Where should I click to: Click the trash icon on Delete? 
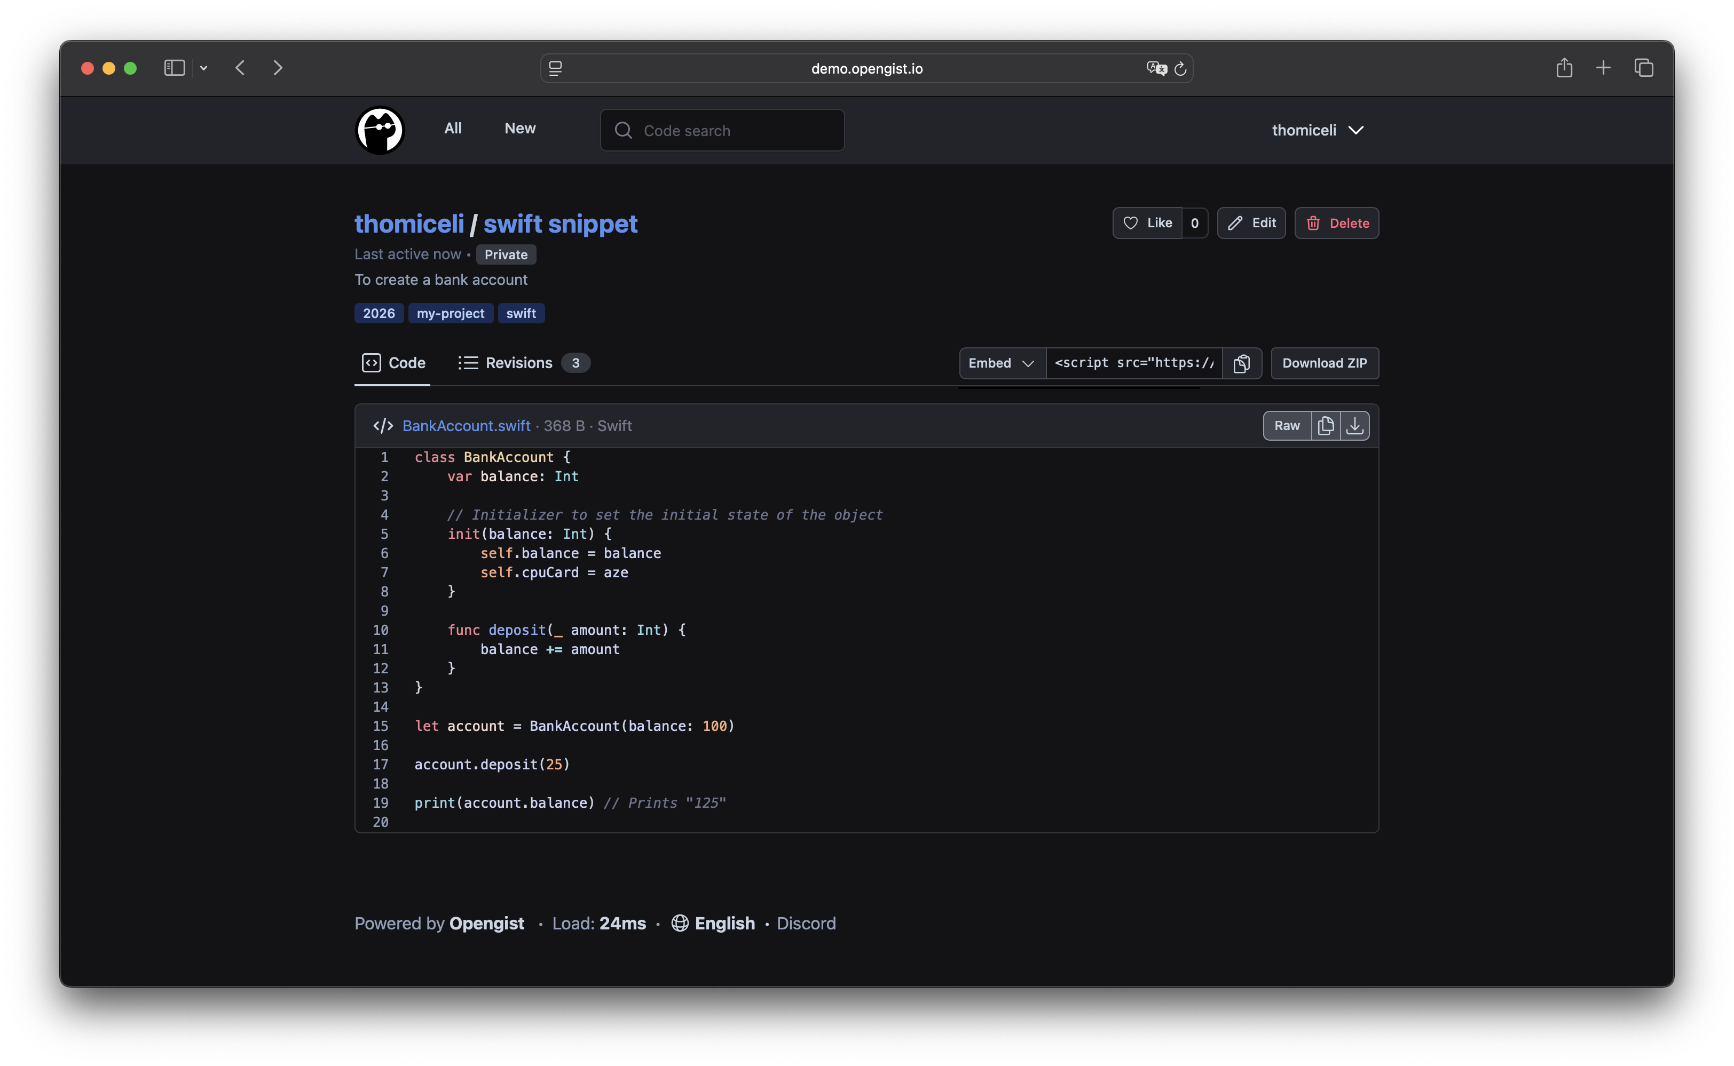pyautogui.click(x=1313, y=223)
